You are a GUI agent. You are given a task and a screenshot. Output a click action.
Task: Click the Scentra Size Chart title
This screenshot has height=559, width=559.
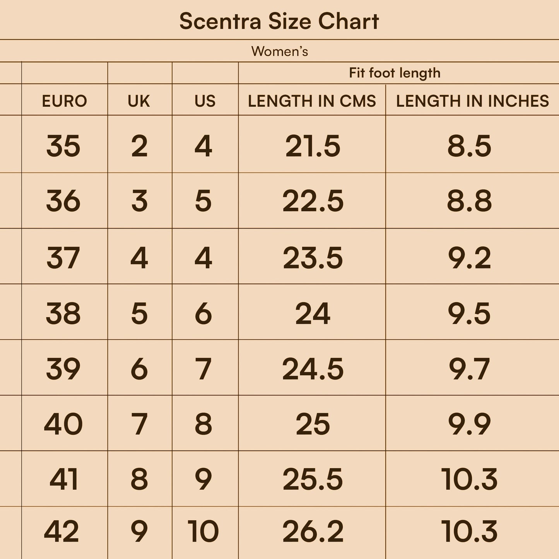click(x=279, y=21)
